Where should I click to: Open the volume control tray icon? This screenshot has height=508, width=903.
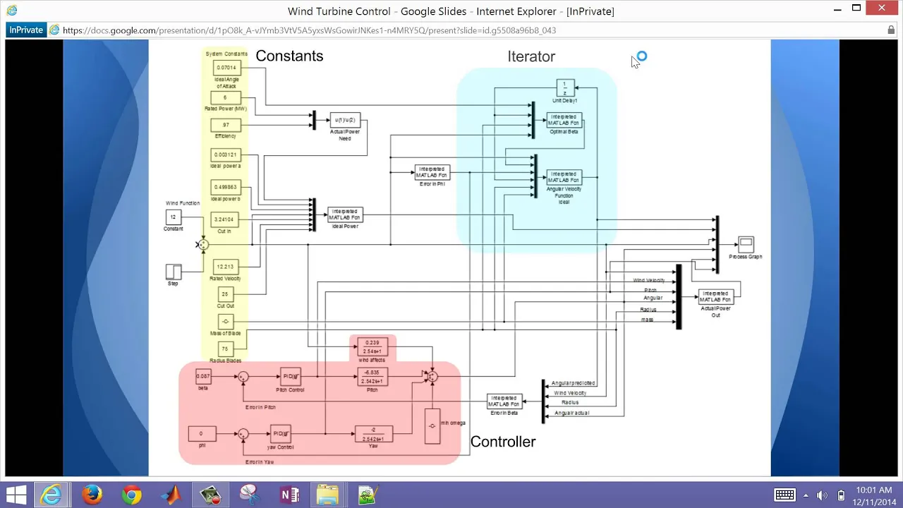coord(823,495)
